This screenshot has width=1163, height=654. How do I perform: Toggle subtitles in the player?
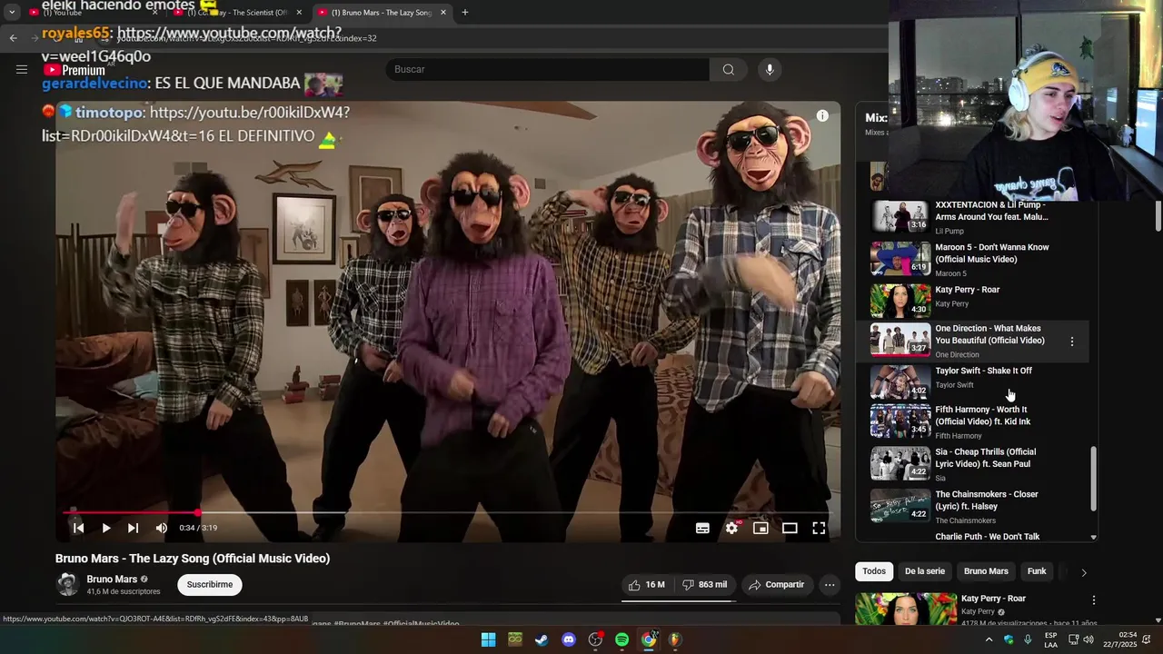tap(702, 528)
